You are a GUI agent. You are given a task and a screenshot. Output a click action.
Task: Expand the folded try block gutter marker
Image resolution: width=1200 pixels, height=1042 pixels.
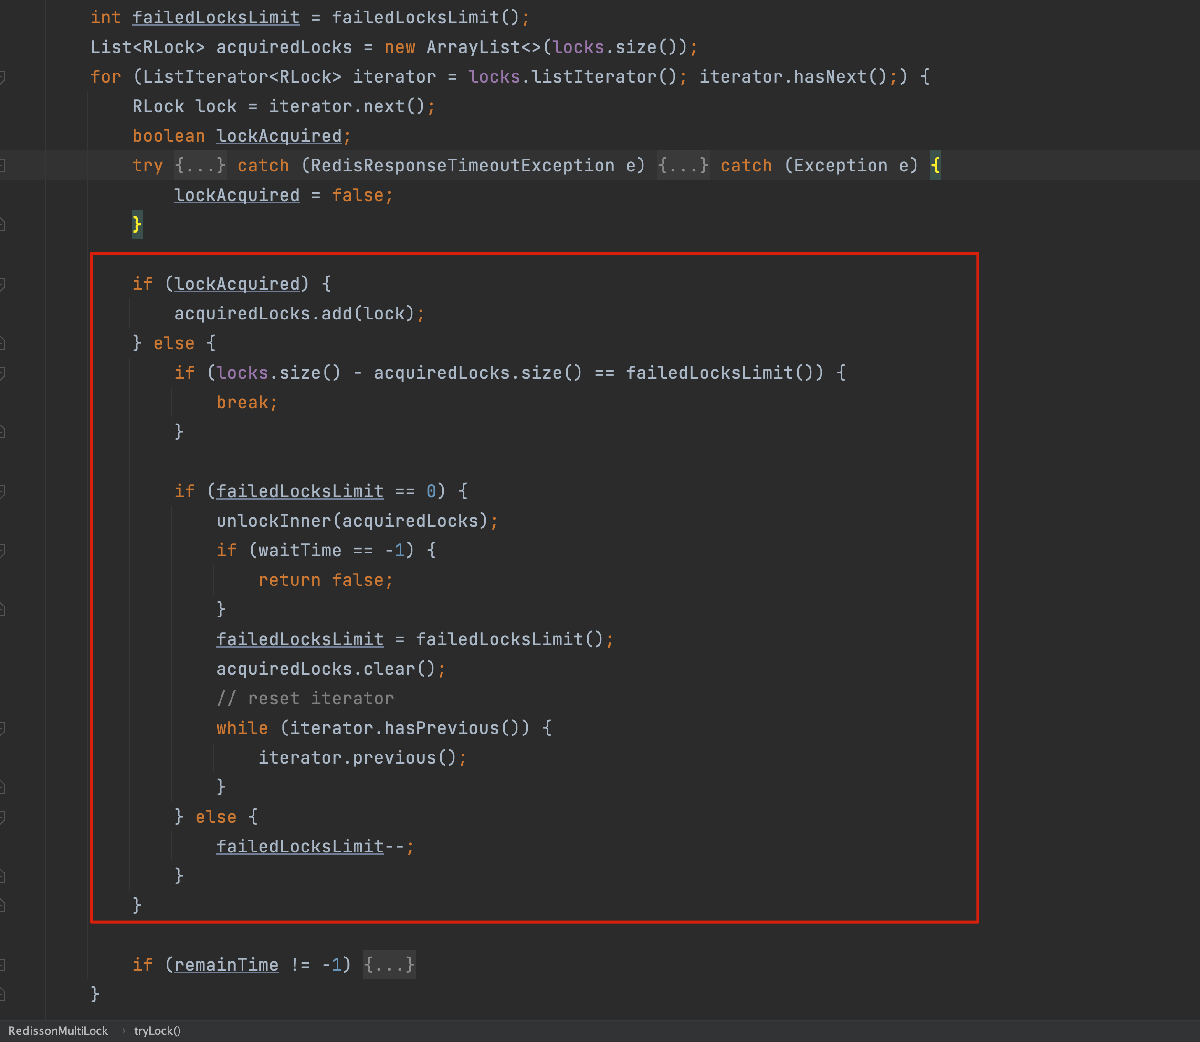pos(2,166)
